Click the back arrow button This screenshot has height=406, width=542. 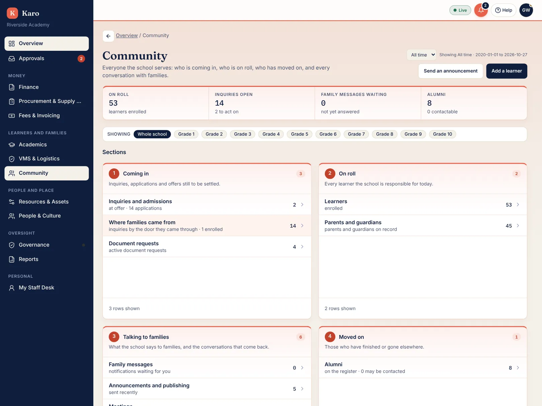coord(108,36)
